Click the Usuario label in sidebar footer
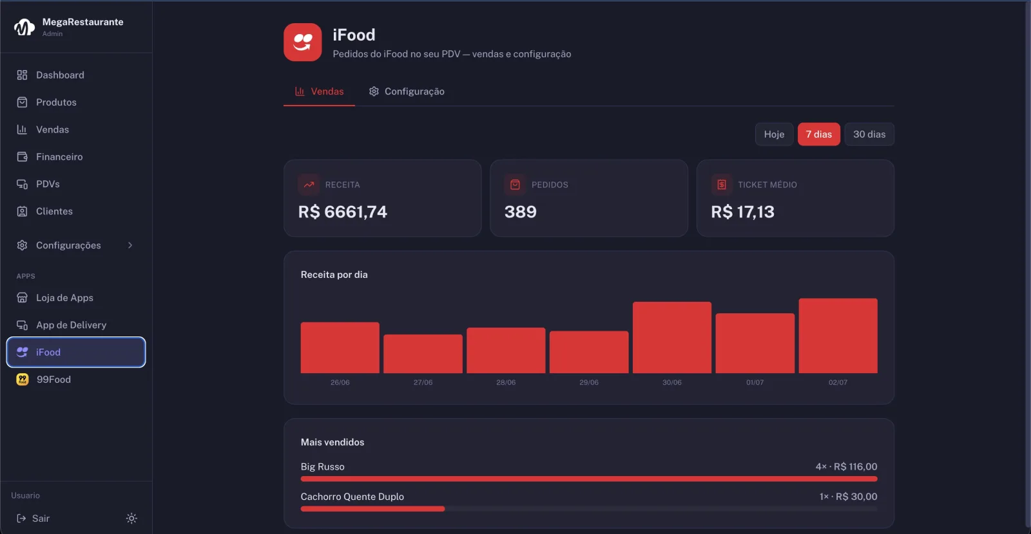Image resolution: width=1031 pixels, height=534 pixels. click(26, 495)
